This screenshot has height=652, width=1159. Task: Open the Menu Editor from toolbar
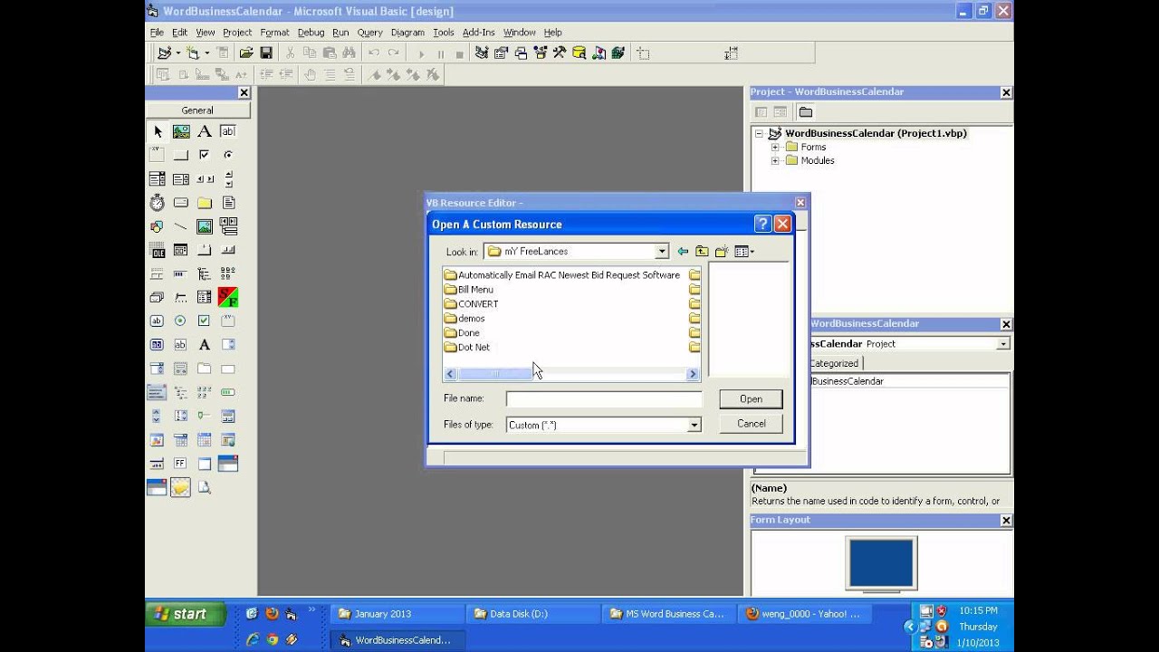(224, 53)
